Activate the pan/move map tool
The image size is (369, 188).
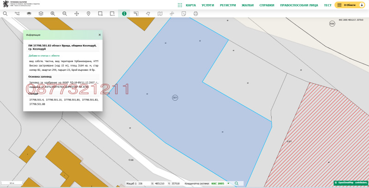point(77,14)
